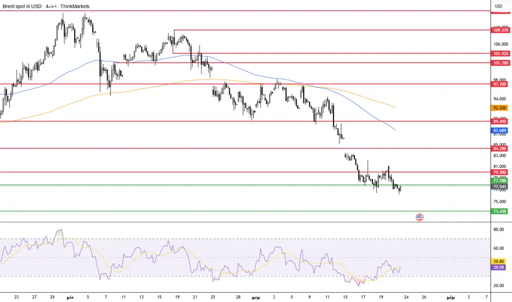Select the 109.370 resistance price label
This screenshot has height=302, width=512.
click(501, 30)
